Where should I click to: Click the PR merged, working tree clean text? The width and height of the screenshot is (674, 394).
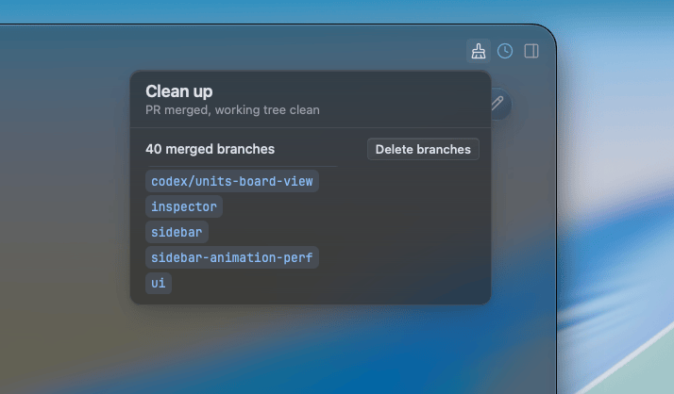[232, 110]
